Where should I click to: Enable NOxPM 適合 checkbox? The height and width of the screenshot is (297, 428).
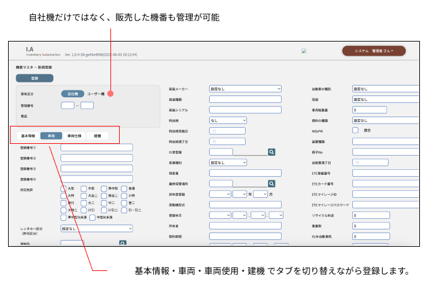(x=355, y=130)
